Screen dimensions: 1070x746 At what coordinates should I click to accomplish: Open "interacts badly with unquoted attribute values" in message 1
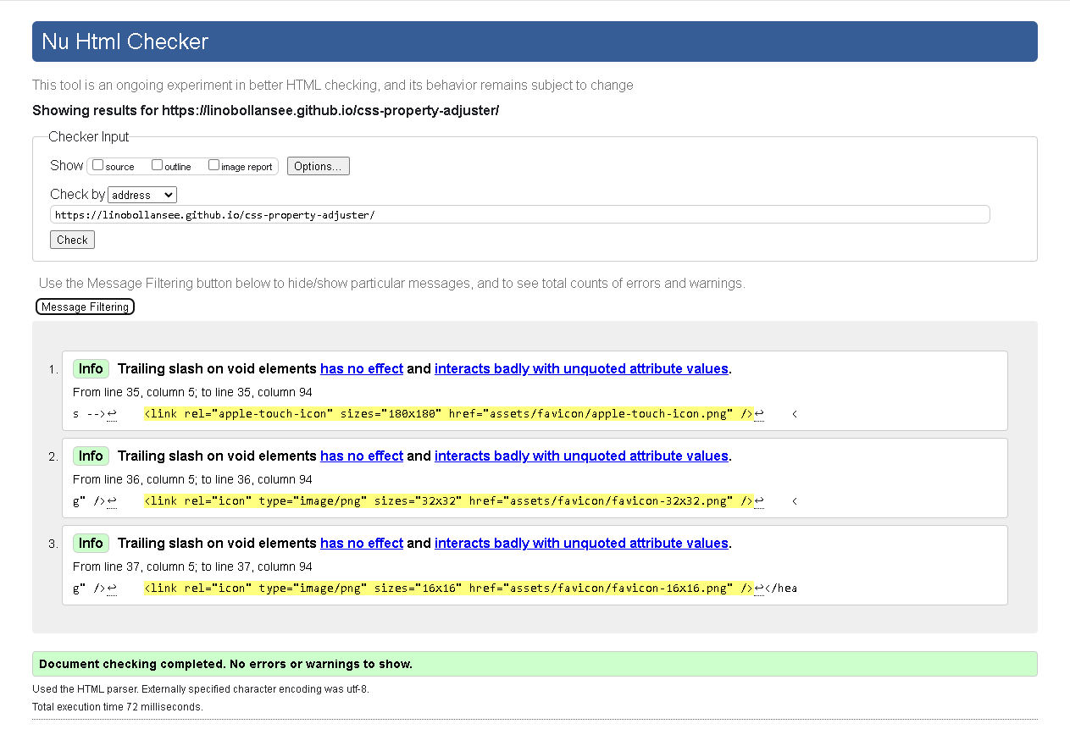581,368
